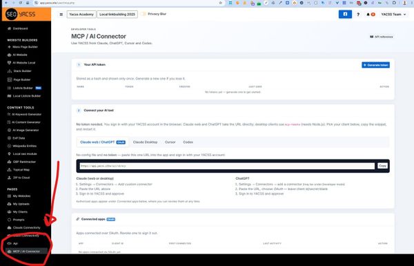414x266 pixels.
Task: Open My Websites page
Action: [19, 196]
